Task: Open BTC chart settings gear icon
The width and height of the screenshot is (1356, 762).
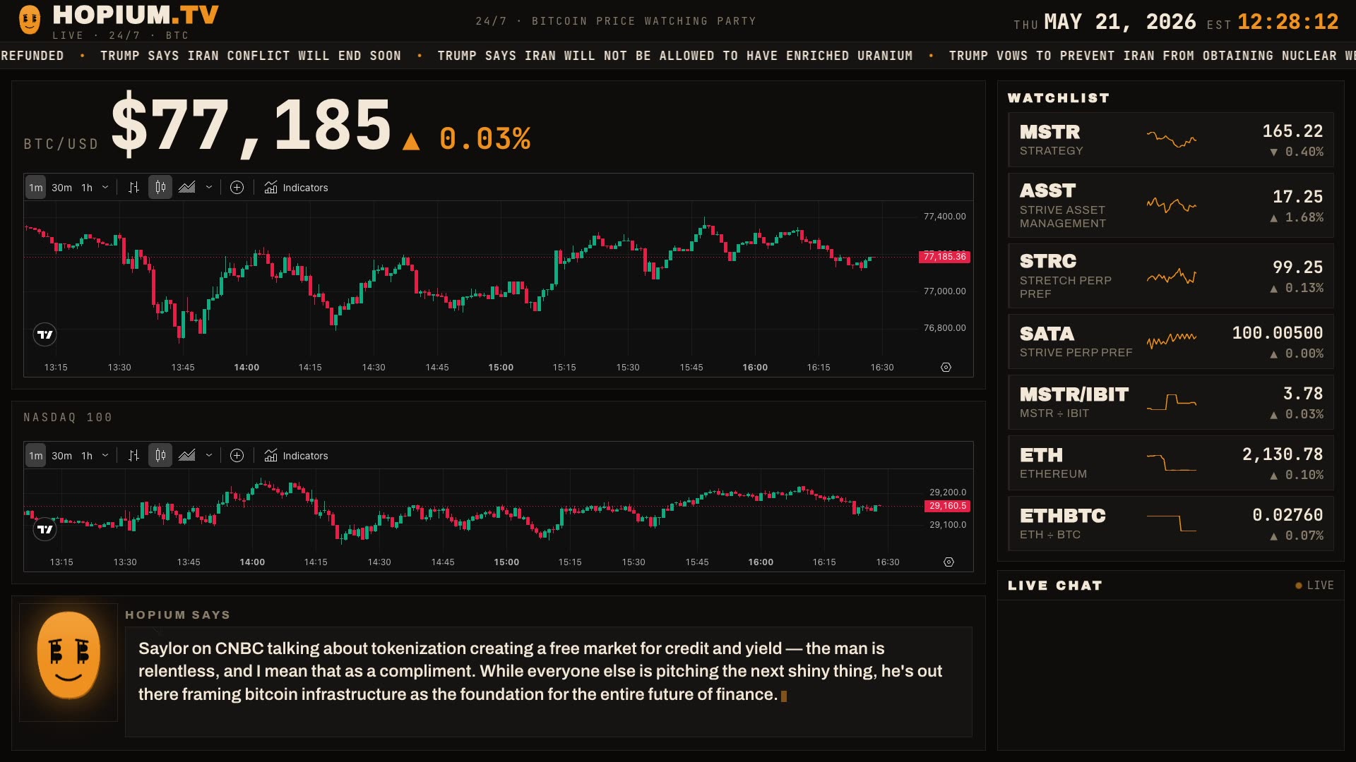Action: [946, 368]
